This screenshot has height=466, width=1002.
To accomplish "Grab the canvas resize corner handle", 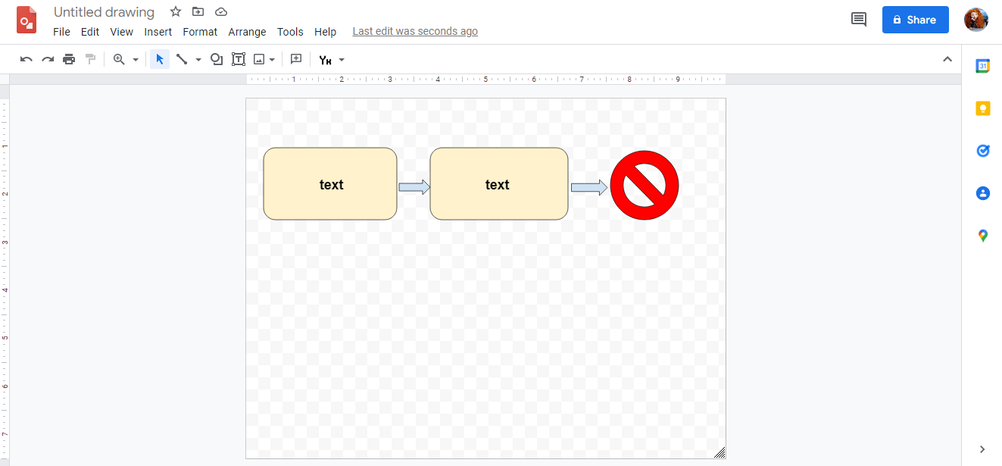I will pyautogui.click(x=720, y=452).
